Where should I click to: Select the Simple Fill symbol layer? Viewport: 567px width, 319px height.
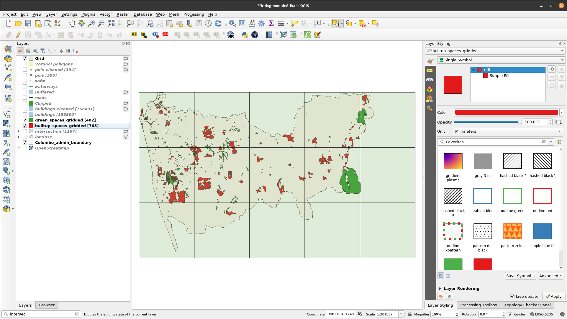[x=499, y=76]
